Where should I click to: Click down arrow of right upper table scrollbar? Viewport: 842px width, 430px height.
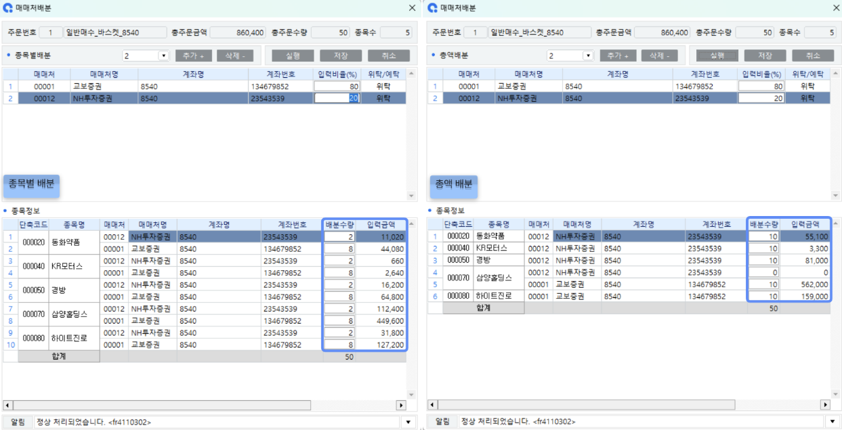pos(836,196)
